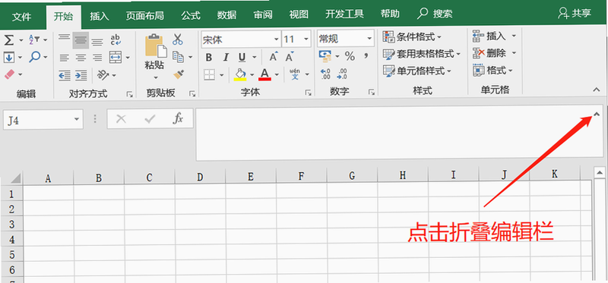Open font settings dialog launcher
Viewport: 608px width, 283px height.
click(x=309, y=93)
